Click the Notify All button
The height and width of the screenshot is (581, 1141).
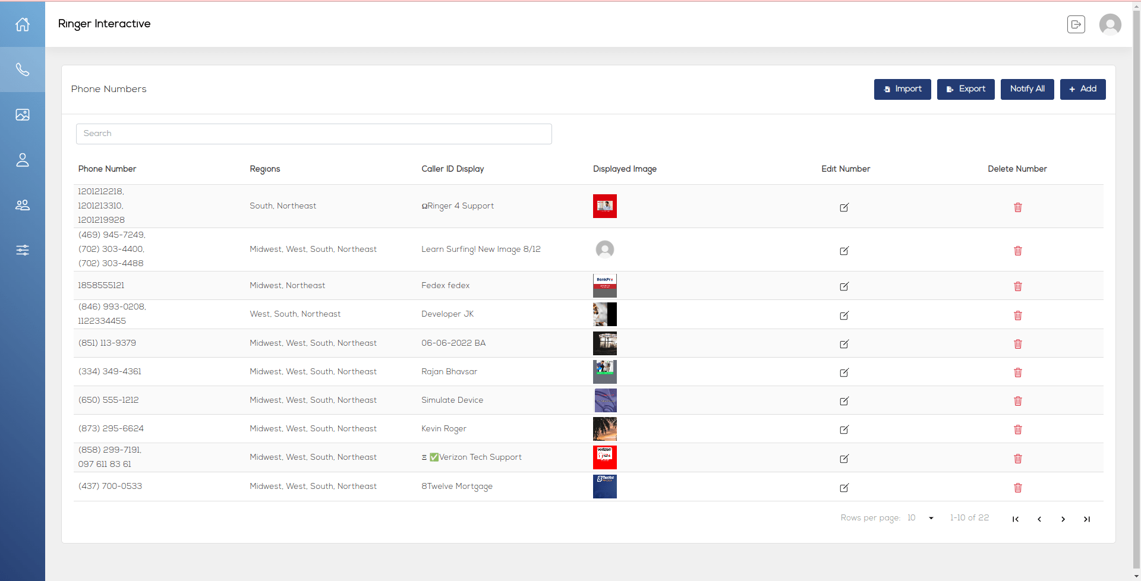tap(1027, 89)
